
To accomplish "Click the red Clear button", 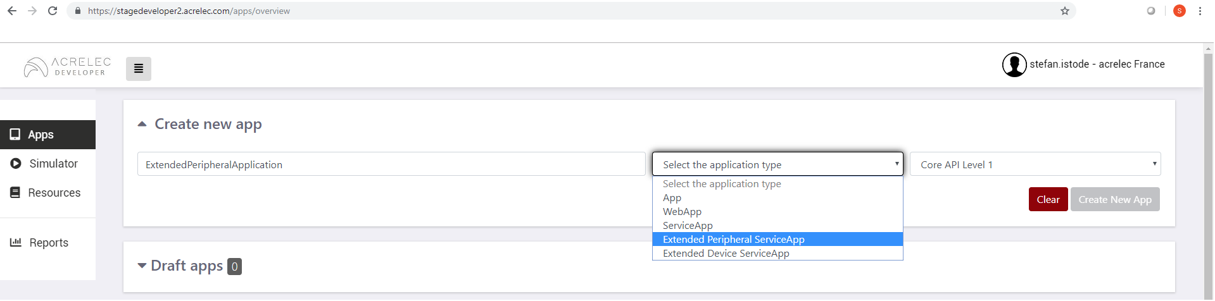I will 1048,199.
